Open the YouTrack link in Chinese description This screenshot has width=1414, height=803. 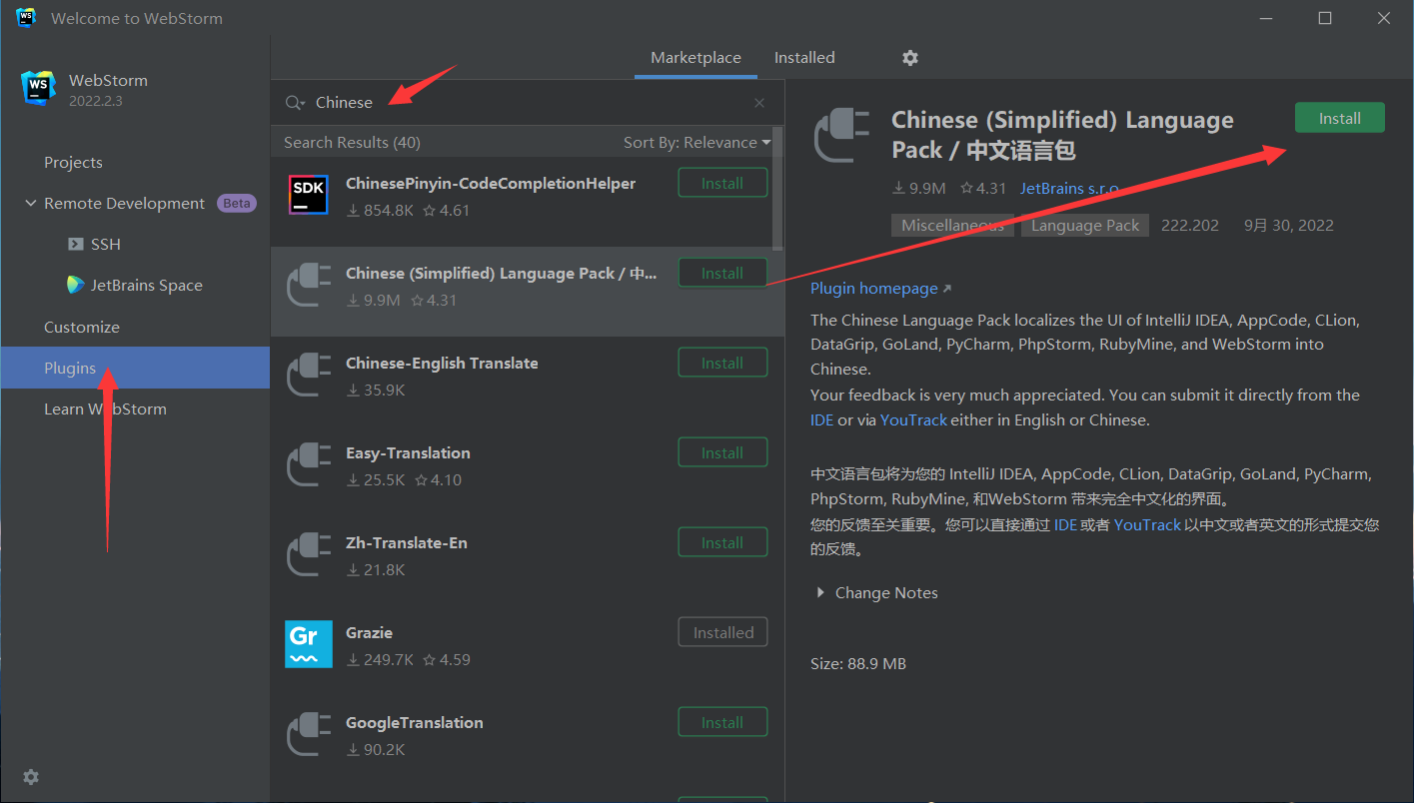pyautogui.click(x=1147, y=524)
